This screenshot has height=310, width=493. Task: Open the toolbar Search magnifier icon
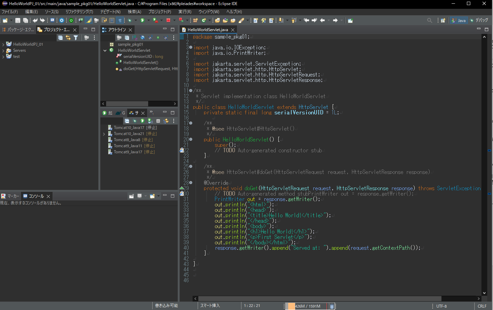430,21
